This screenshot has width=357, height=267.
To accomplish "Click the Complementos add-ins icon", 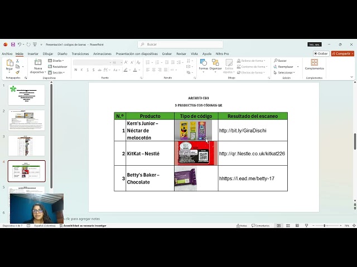I will coord(314,62).
